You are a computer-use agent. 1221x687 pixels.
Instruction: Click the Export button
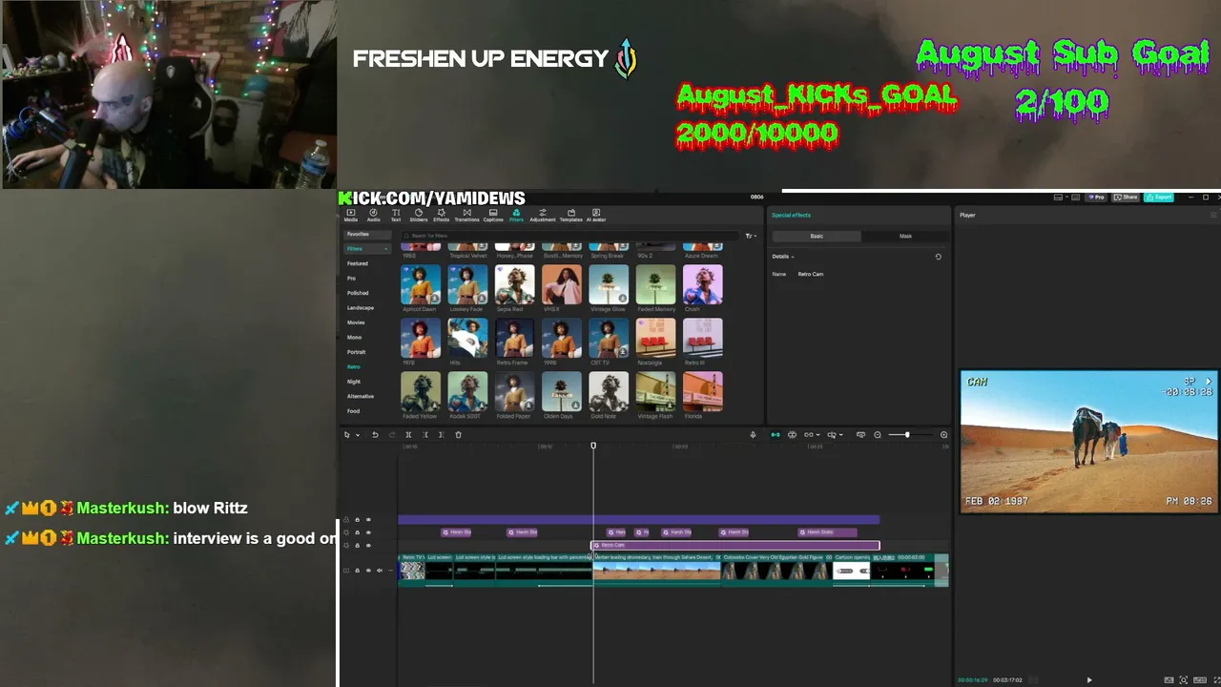pyautogui.click(x=1159, y=198)
